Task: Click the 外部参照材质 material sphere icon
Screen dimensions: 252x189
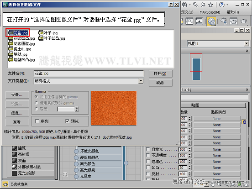Action: pos(14,167)
